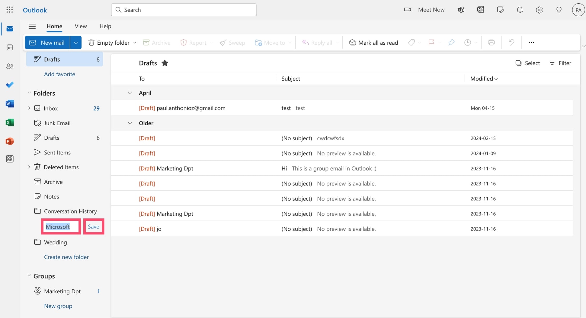
Task: Click the New mail button
Action: (x=47, y=43)
